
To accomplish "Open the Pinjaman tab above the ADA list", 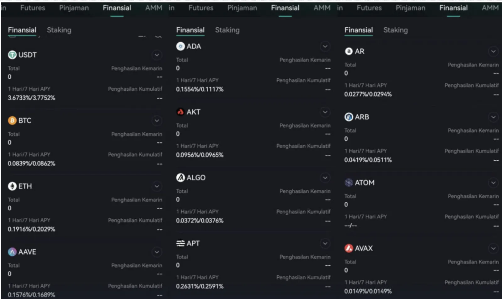I will [x=242, y=8].
